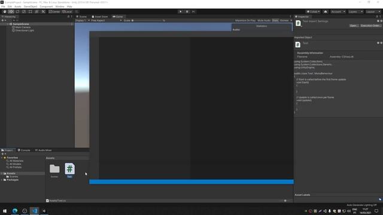Select the Hand tool in the toolbar
The image size is (383, 215).
point(5,12)
